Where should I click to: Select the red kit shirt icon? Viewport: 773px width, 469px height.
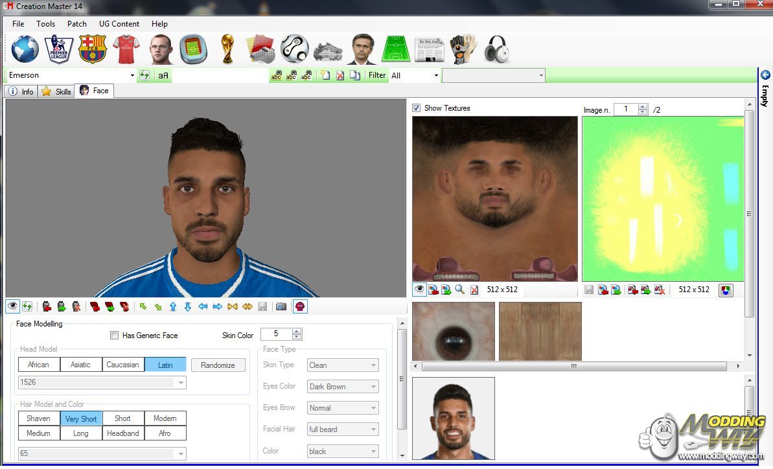(x=126, y=49)
